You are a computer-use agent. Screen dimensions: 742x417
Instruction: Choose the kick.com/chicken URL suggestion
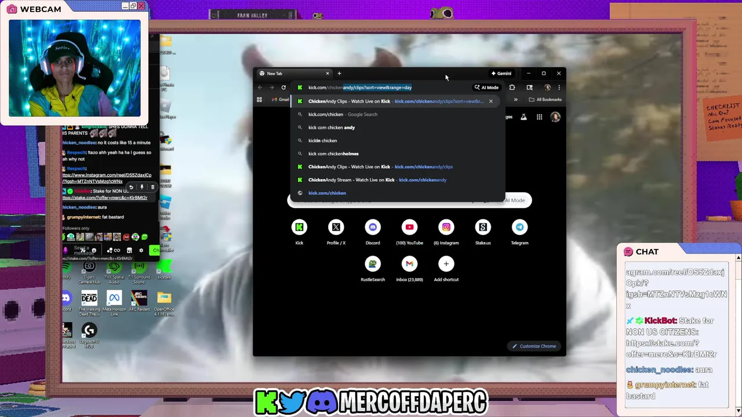398,193
